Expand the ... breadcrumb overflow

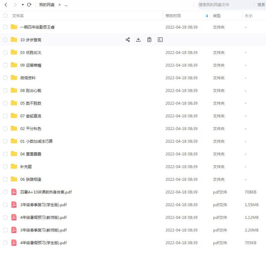tap(66, 5)
